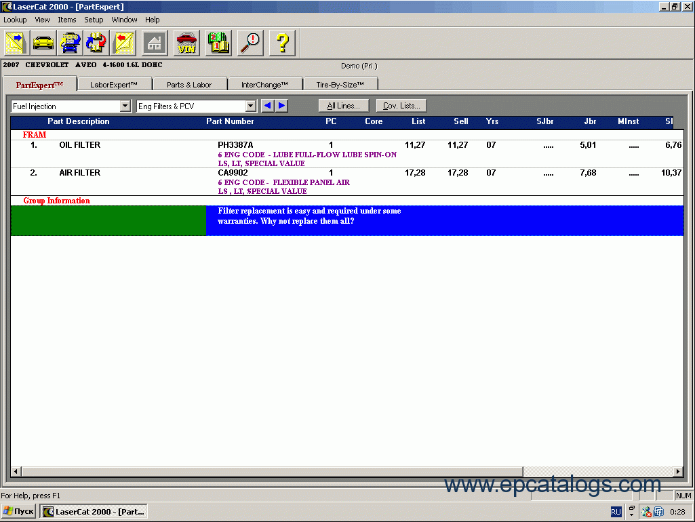695x522 pixels.
Task: Select the OIL FILTER row
Action: pos(346,154)
